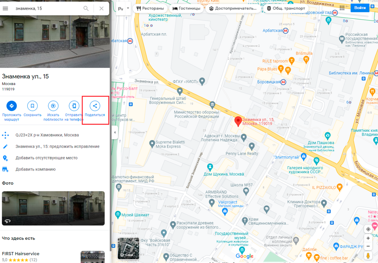Click the Проложить маршрут directions icon
This screenshot has height=263, width=378.
click(12, 106)
